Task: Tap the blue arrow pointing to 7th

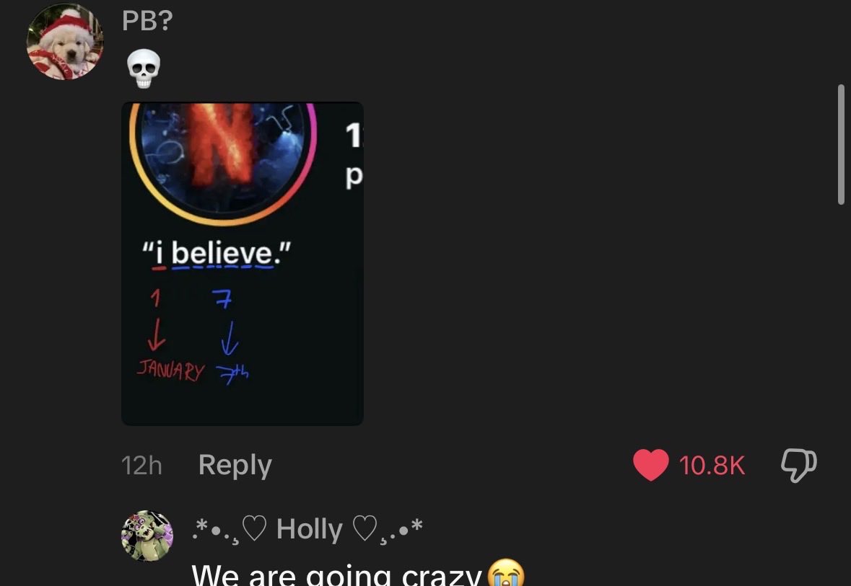Action: (230, 338)
